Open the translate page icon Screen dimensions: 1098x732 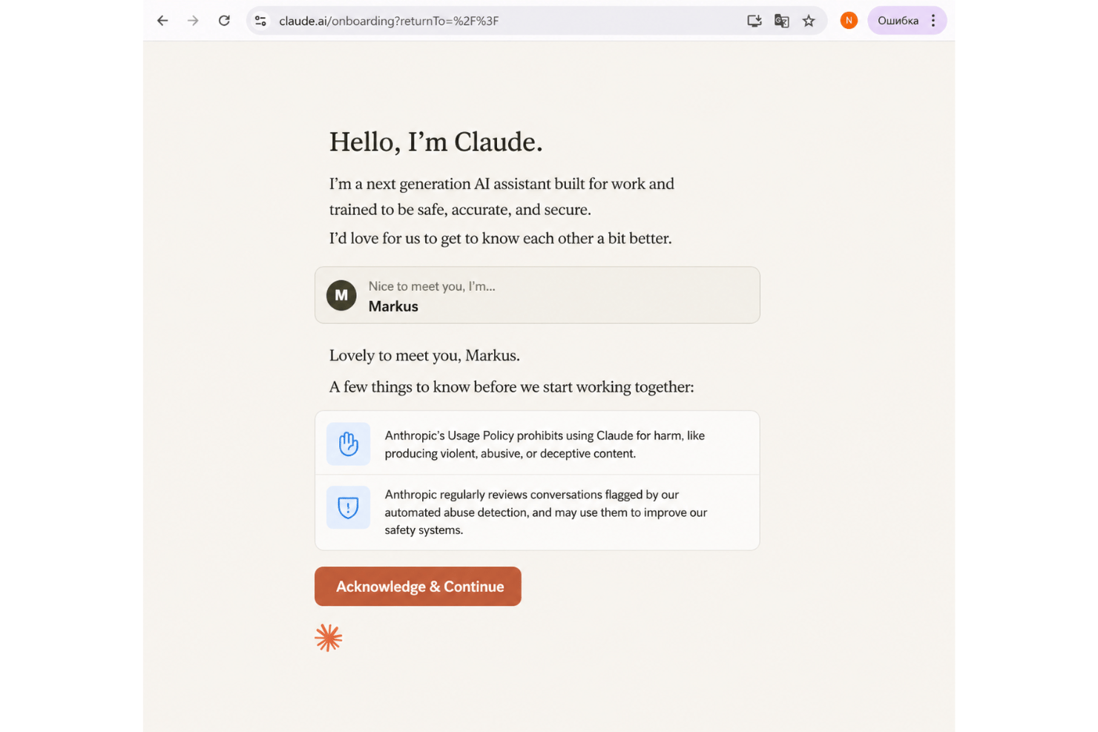tap(781, 21)
